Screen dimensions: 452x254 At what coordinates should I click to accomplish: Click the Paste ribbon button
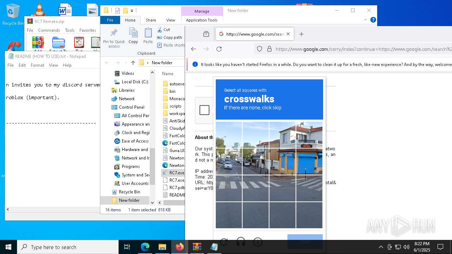[148, 36]
